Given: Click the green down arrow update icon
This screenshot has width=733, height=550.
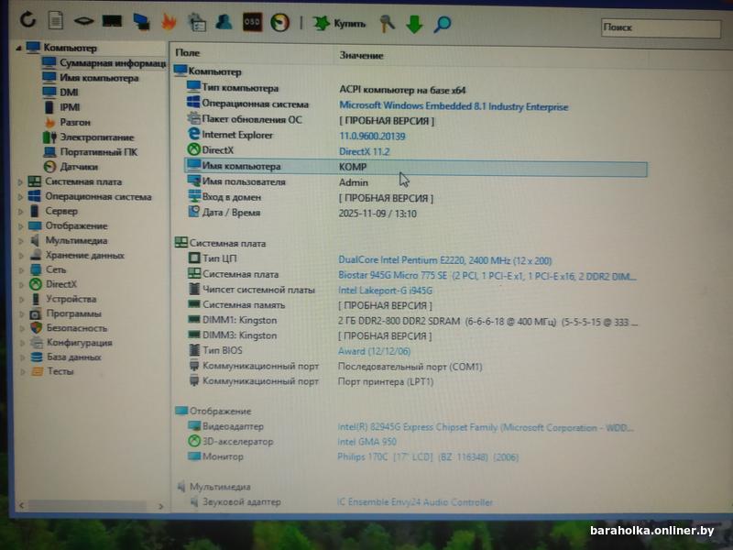Looking at the screenshot, I should (414, 24).
